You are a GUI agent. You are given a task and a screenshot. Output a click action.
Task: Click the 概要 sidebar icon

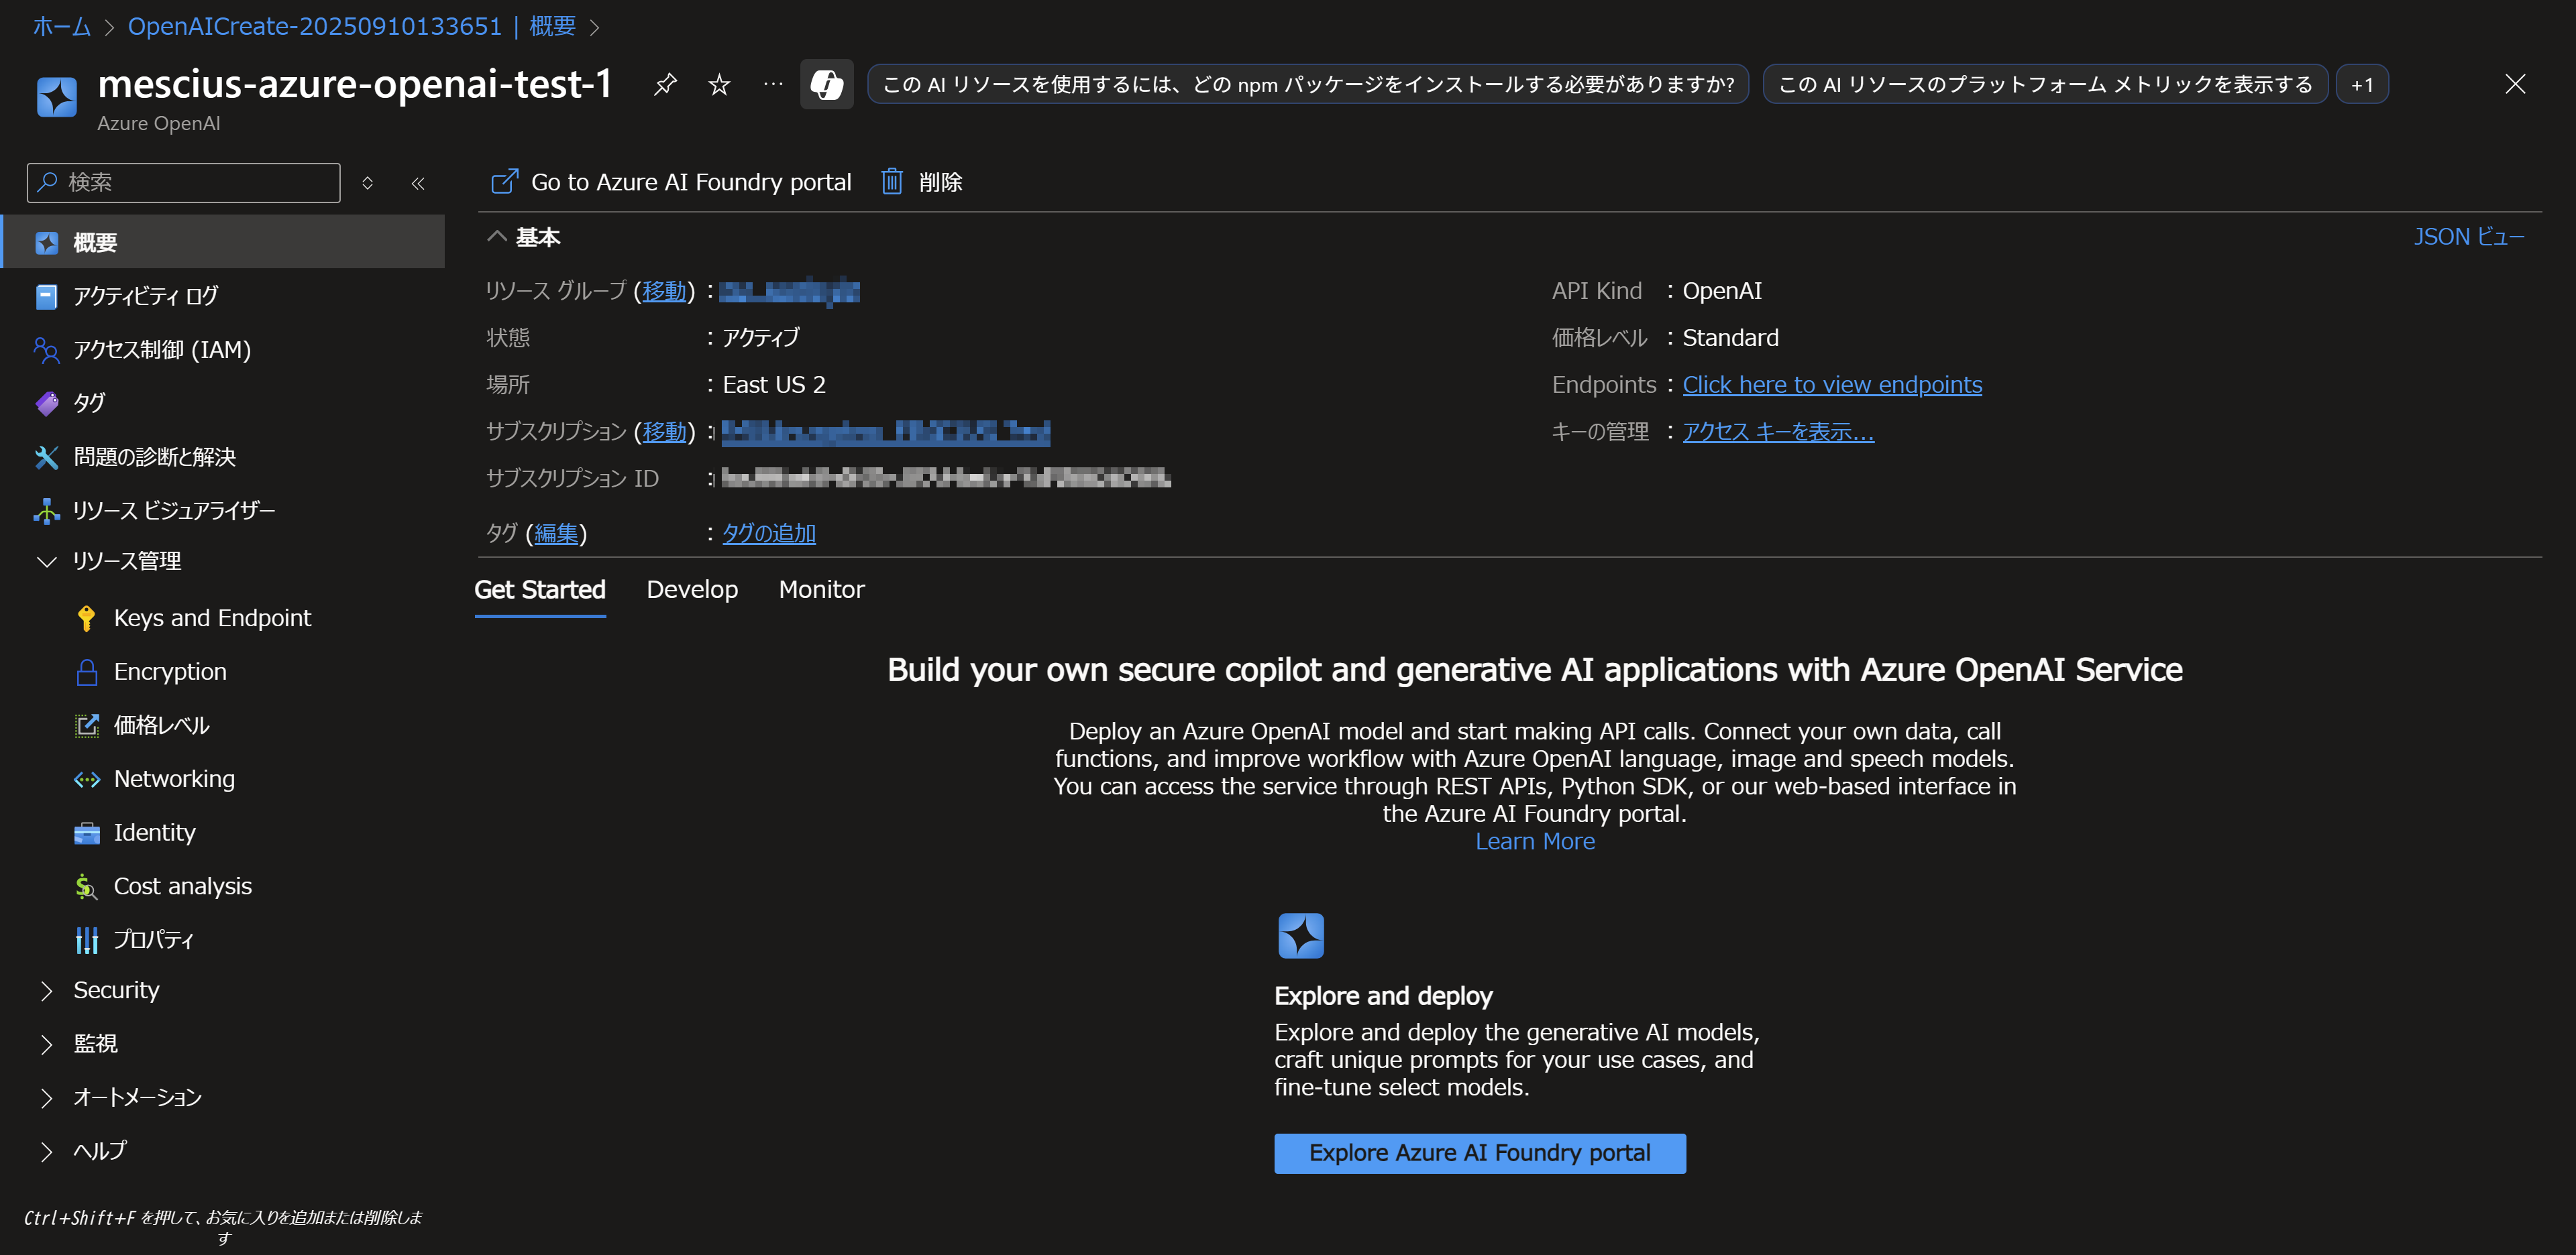click(46, 243)
